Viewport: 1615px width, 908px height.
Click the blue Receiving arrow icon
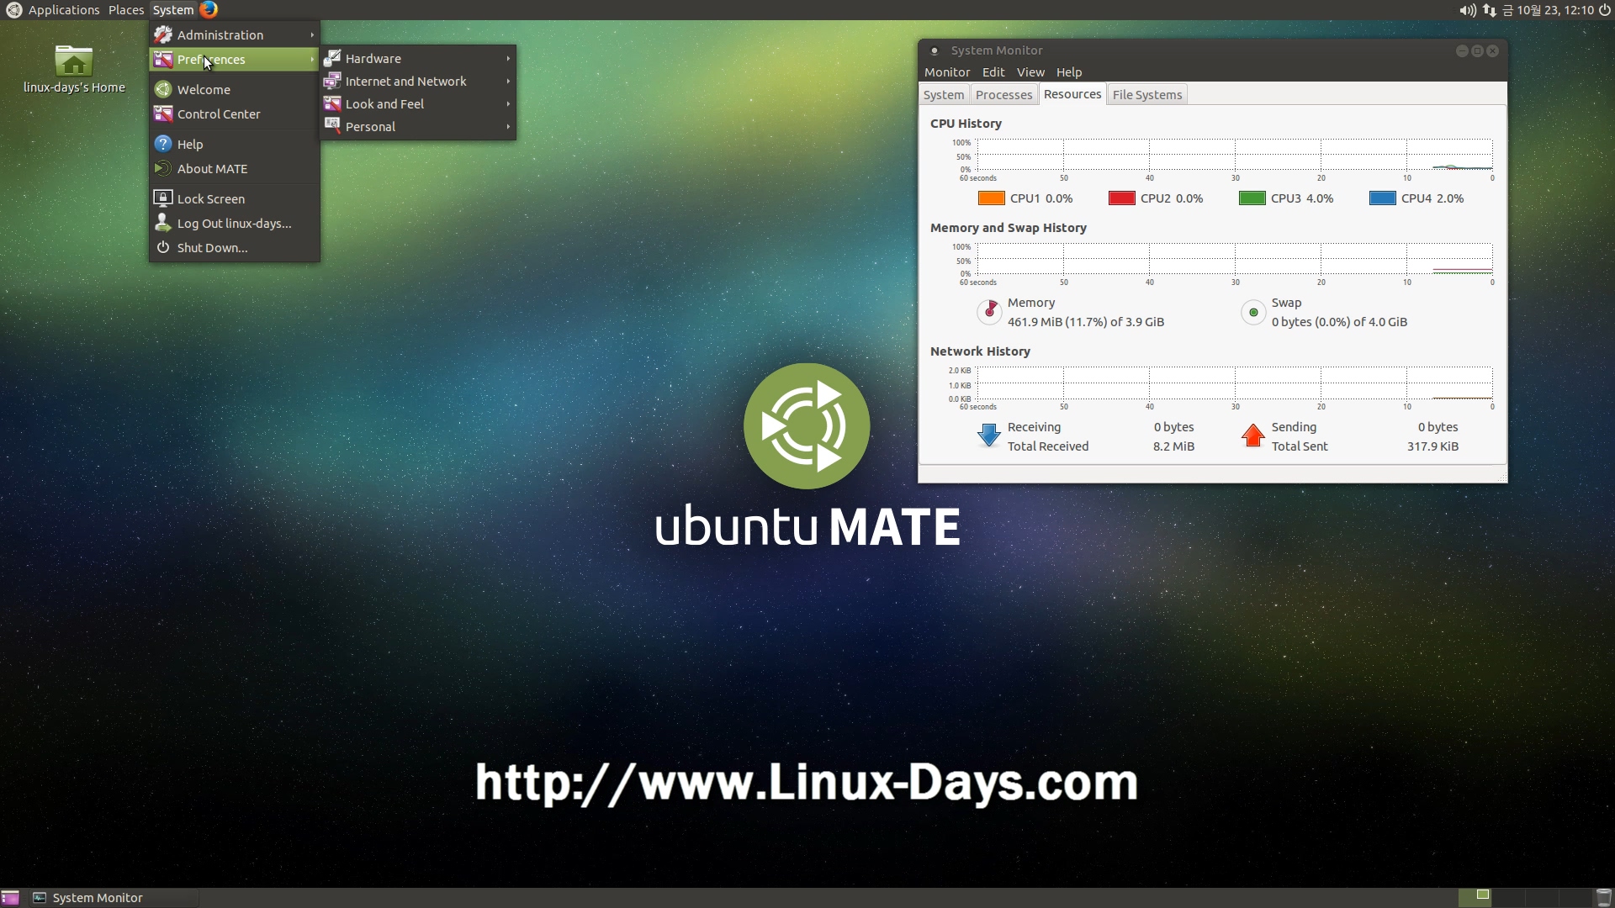[989, 436]
